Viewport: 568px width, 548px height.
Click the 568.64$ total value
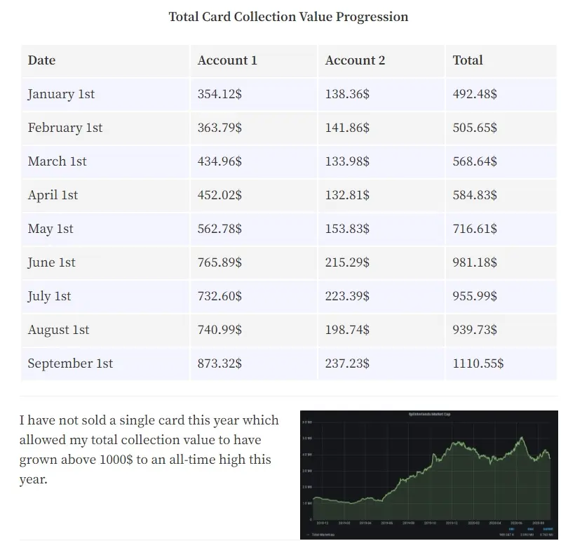(475, 161)
